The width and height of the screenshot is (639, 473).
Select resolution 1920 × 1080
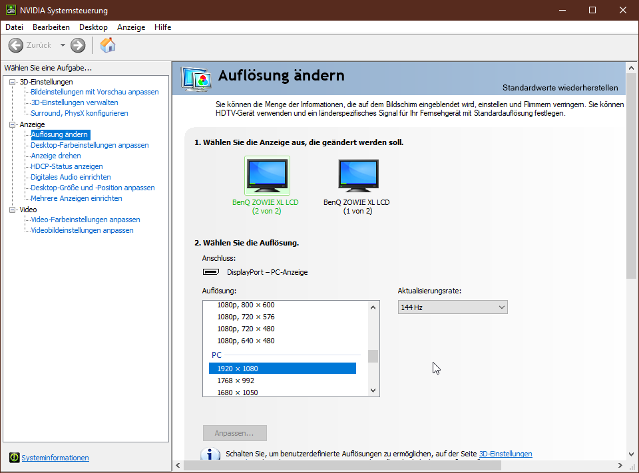(x=282, y=369)
